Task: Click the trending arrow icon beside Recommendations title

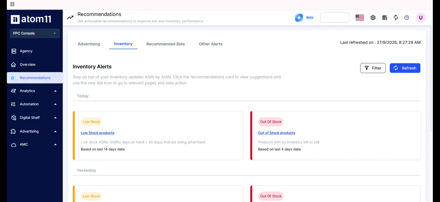Action: [x=70, y=18]
